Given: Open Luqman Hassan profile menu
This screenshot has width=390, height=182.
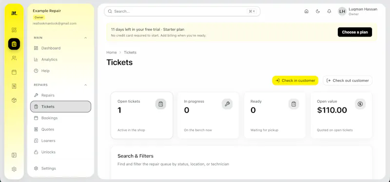Looking at the screenshot, I should point(357,11).
